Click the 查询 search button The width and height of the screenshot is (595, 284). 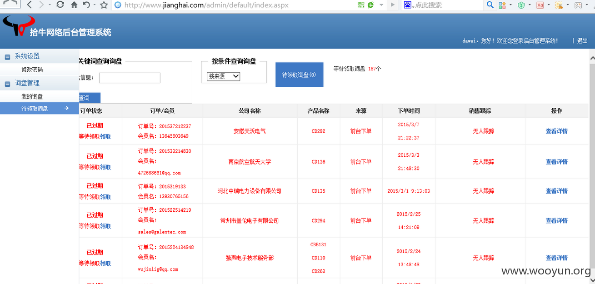click(90, 98)
